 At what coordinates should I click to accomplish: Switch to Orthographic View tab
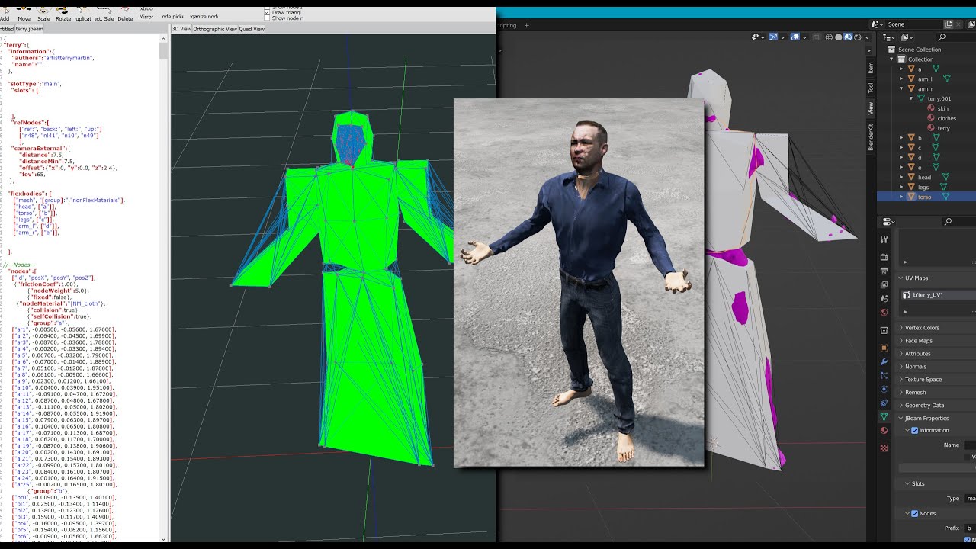tap(215, 29)
